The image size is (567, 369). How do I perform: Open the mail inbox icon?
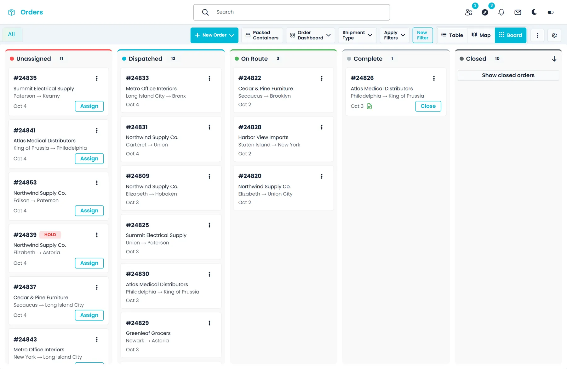coord(518,12)
